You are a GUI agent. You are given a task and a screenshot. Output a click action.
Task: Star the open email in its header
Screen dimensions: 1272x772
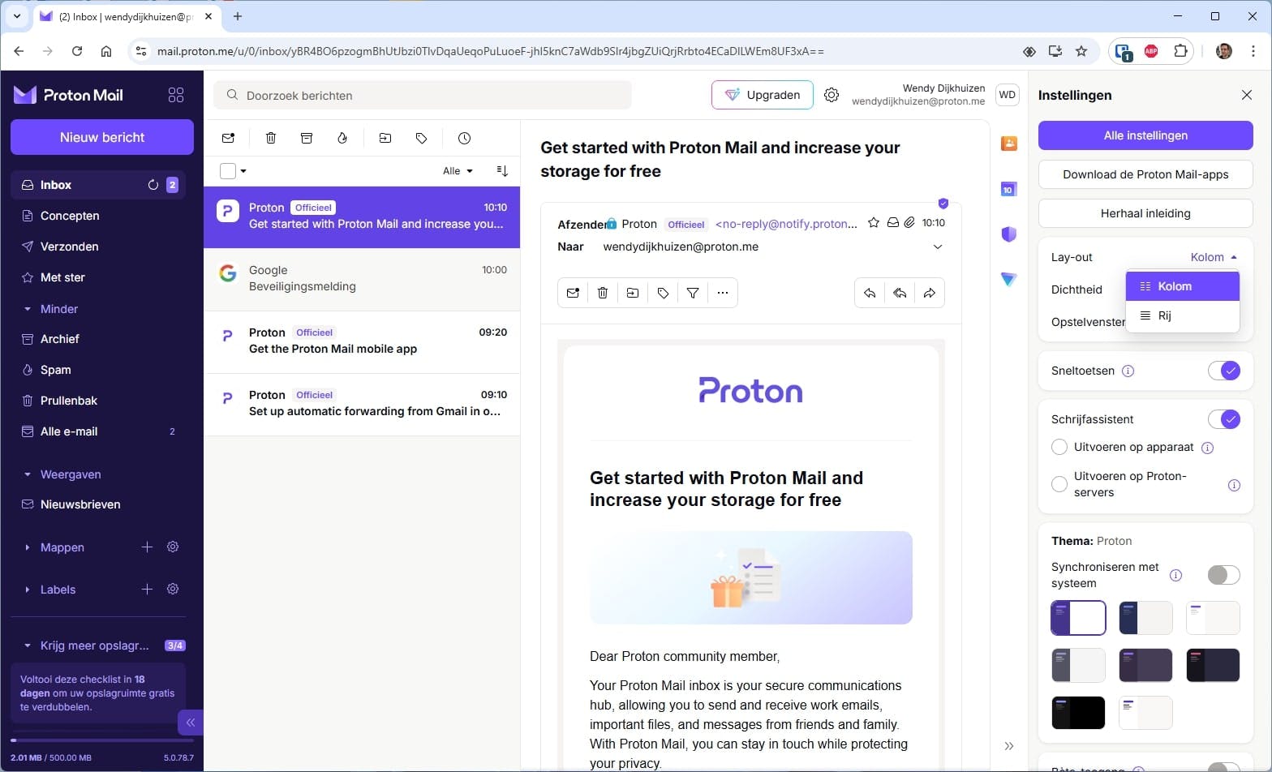coord(874,223)
